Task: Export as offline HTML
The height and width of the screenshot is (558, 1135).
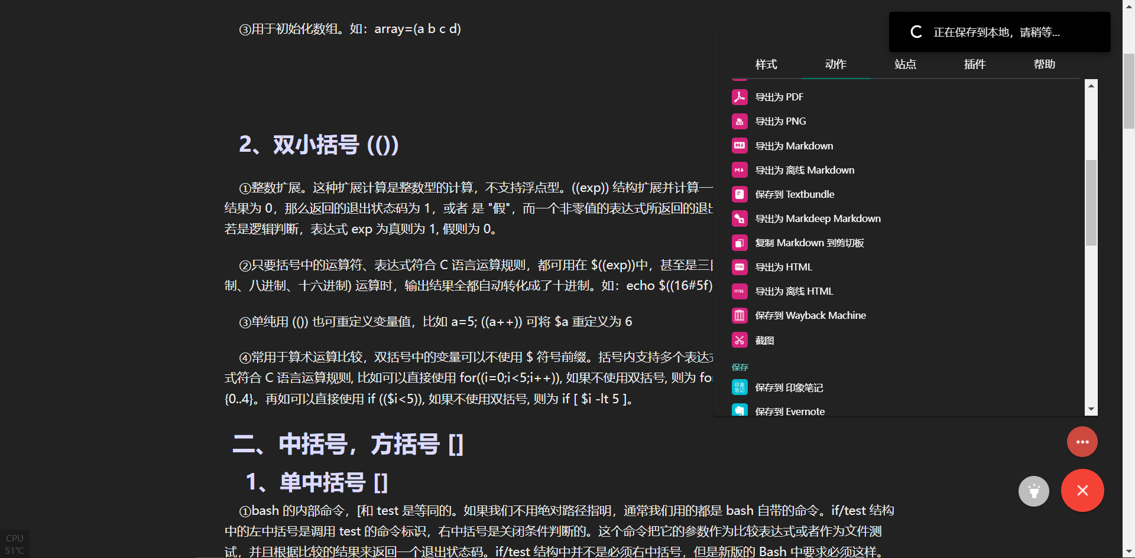Action: [x=794, y=291]
